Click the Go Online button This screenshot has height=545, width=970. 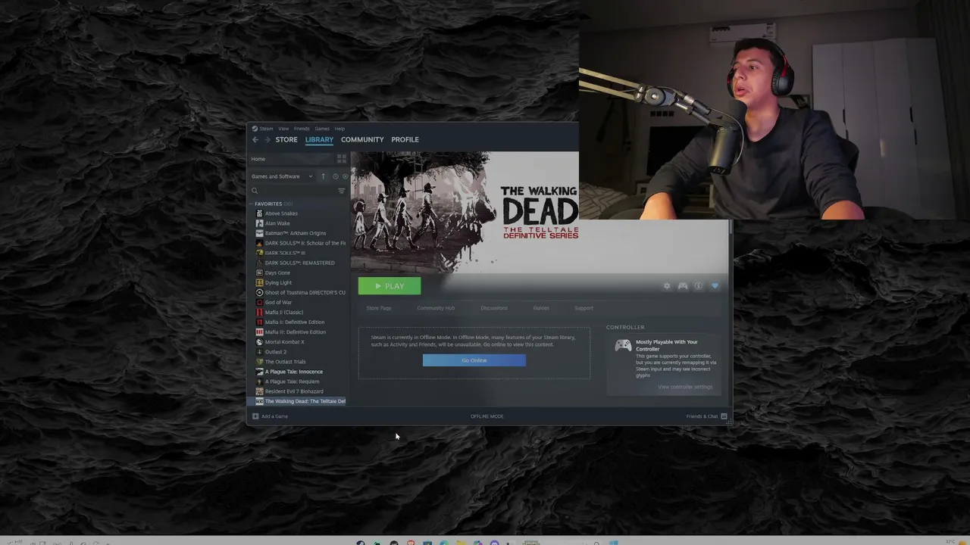coord(474,360)
